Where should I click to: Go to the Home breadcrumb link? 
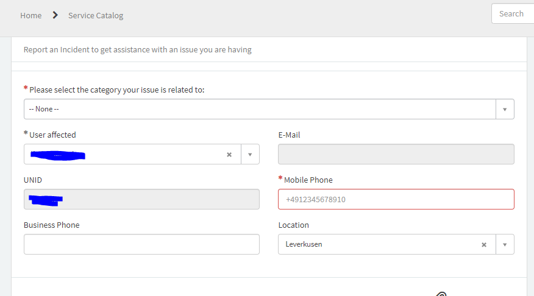pyautogui.click(x=30, y=15)
